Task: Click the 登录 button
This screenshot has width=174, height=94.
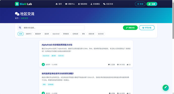Action: [140, 4]
